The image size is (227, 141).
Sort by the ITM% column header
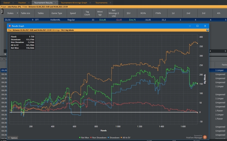tap(158, 13)
